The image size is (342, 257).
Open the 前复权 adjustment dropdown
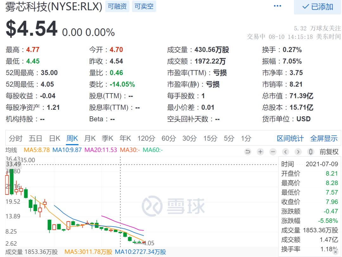329,151
